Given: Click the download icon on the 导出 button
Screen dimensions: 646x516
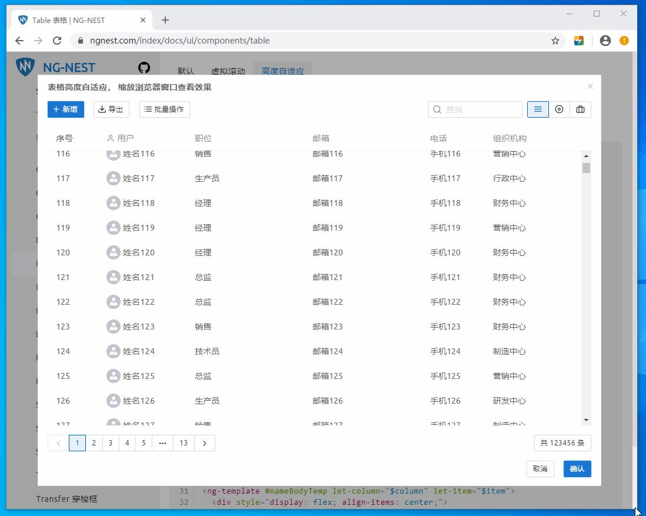Looking at the screenshot, I should (101, 109).
